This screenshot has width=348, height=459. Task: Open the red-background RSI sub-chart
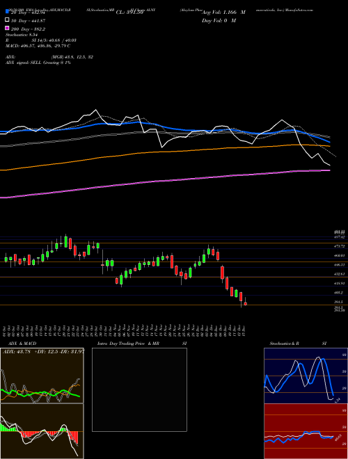306,431
